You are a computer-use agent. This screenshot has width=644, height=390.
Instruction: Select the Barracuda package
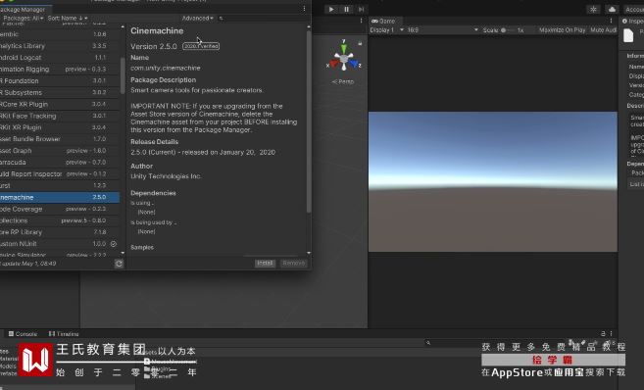(x=60, y=162)
